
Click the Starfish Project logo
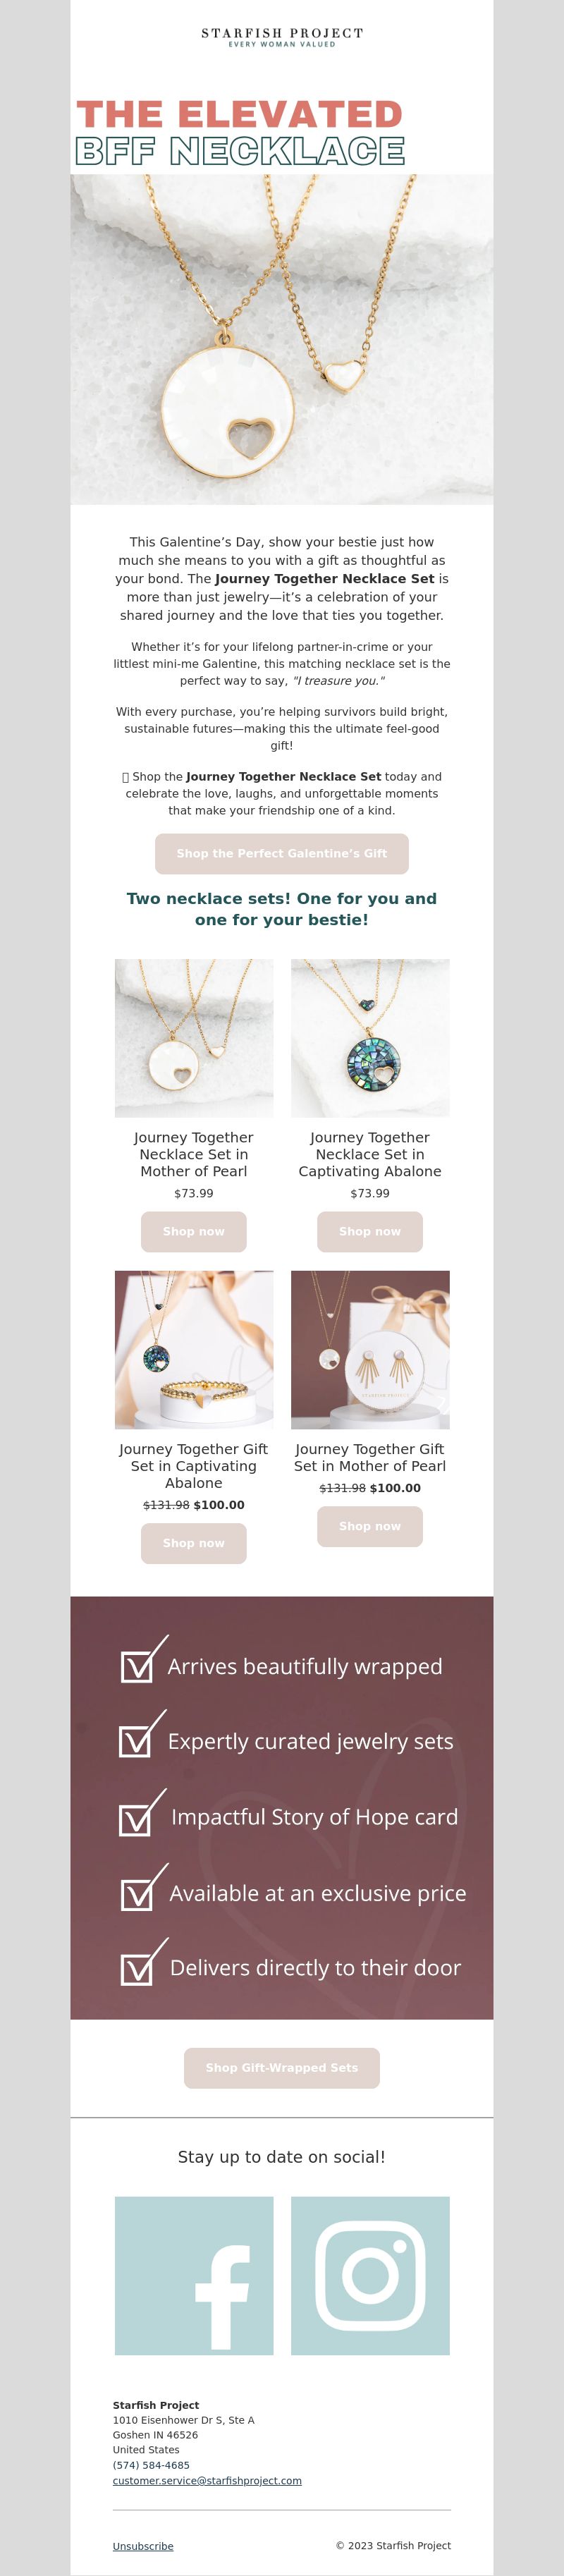click(282, 38)
